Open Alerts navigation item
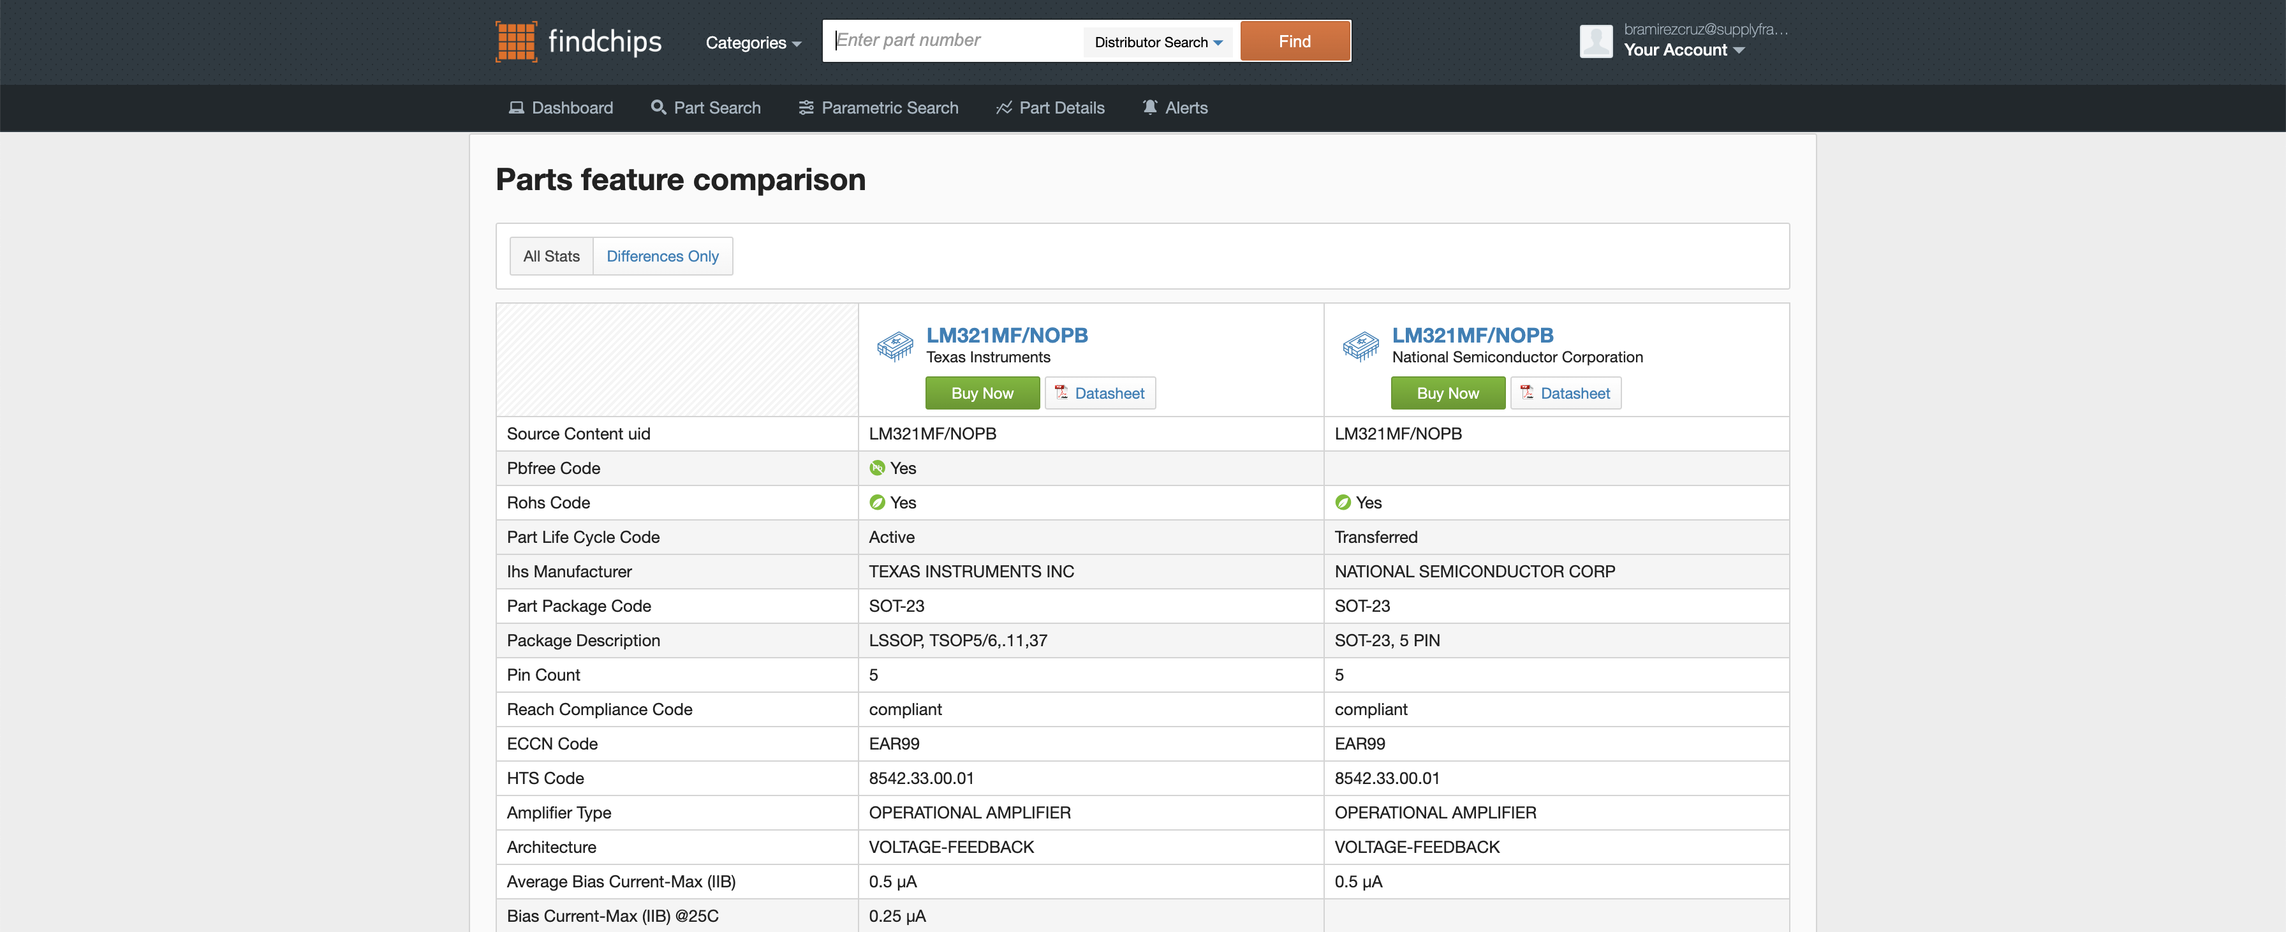This screenshot has height=932, width=2286. point(1174,107)
